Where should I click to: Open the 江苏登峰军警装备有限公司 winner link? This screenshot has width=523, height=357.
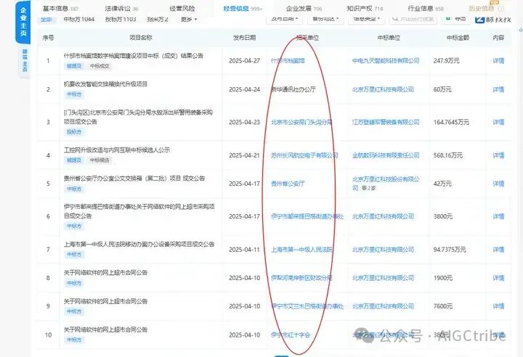pos(386,122)
